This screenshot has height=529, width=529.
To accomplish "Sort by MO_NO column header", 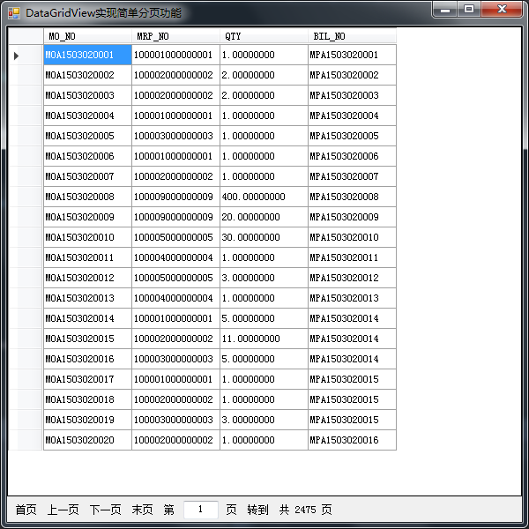I will pyautogui.click(x=87, y=36).
